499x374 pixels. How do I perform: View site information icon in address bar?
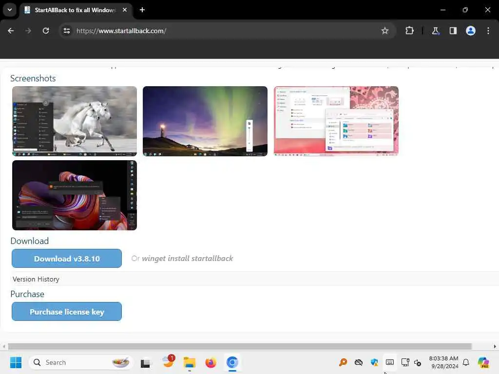(66, 31)
